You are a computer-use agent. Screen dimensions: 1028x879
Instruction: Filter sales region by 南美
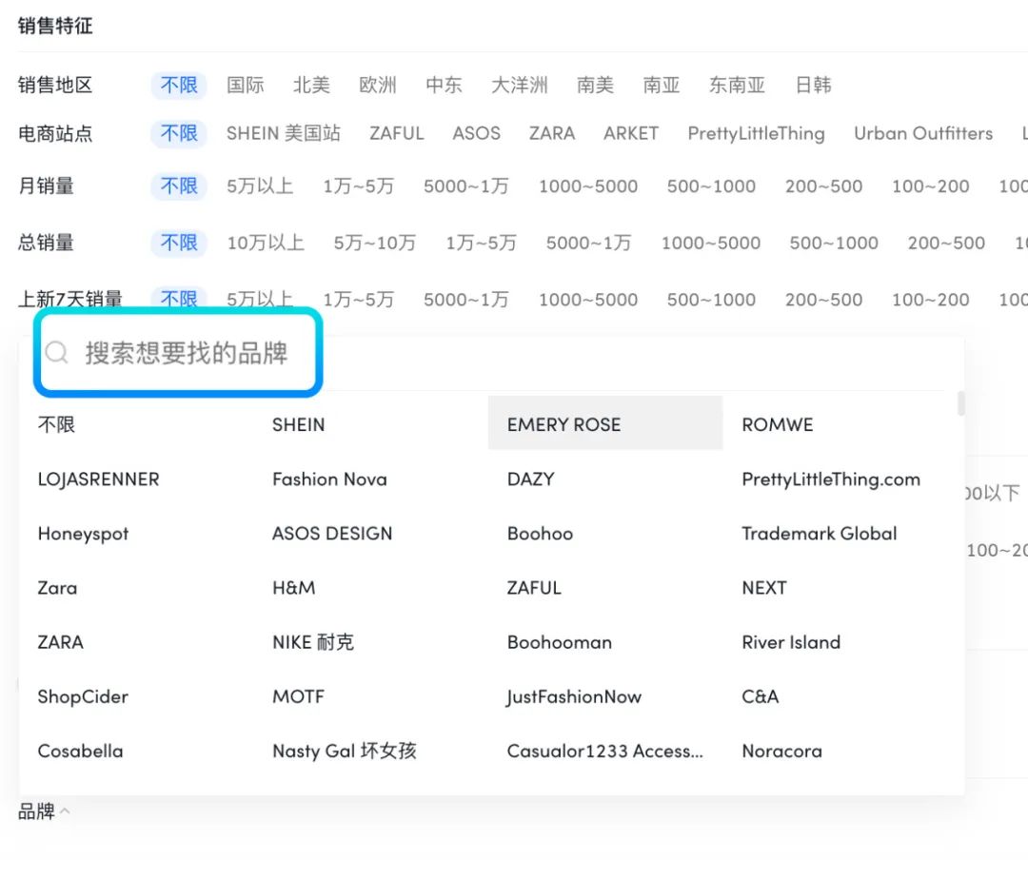(x=595, y=86)
